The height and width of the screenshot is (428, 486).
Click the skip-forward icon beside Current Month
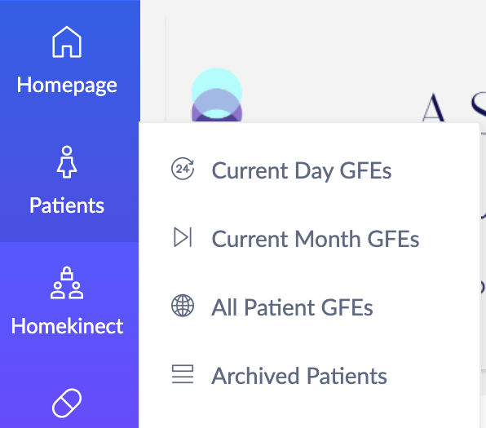183,237
